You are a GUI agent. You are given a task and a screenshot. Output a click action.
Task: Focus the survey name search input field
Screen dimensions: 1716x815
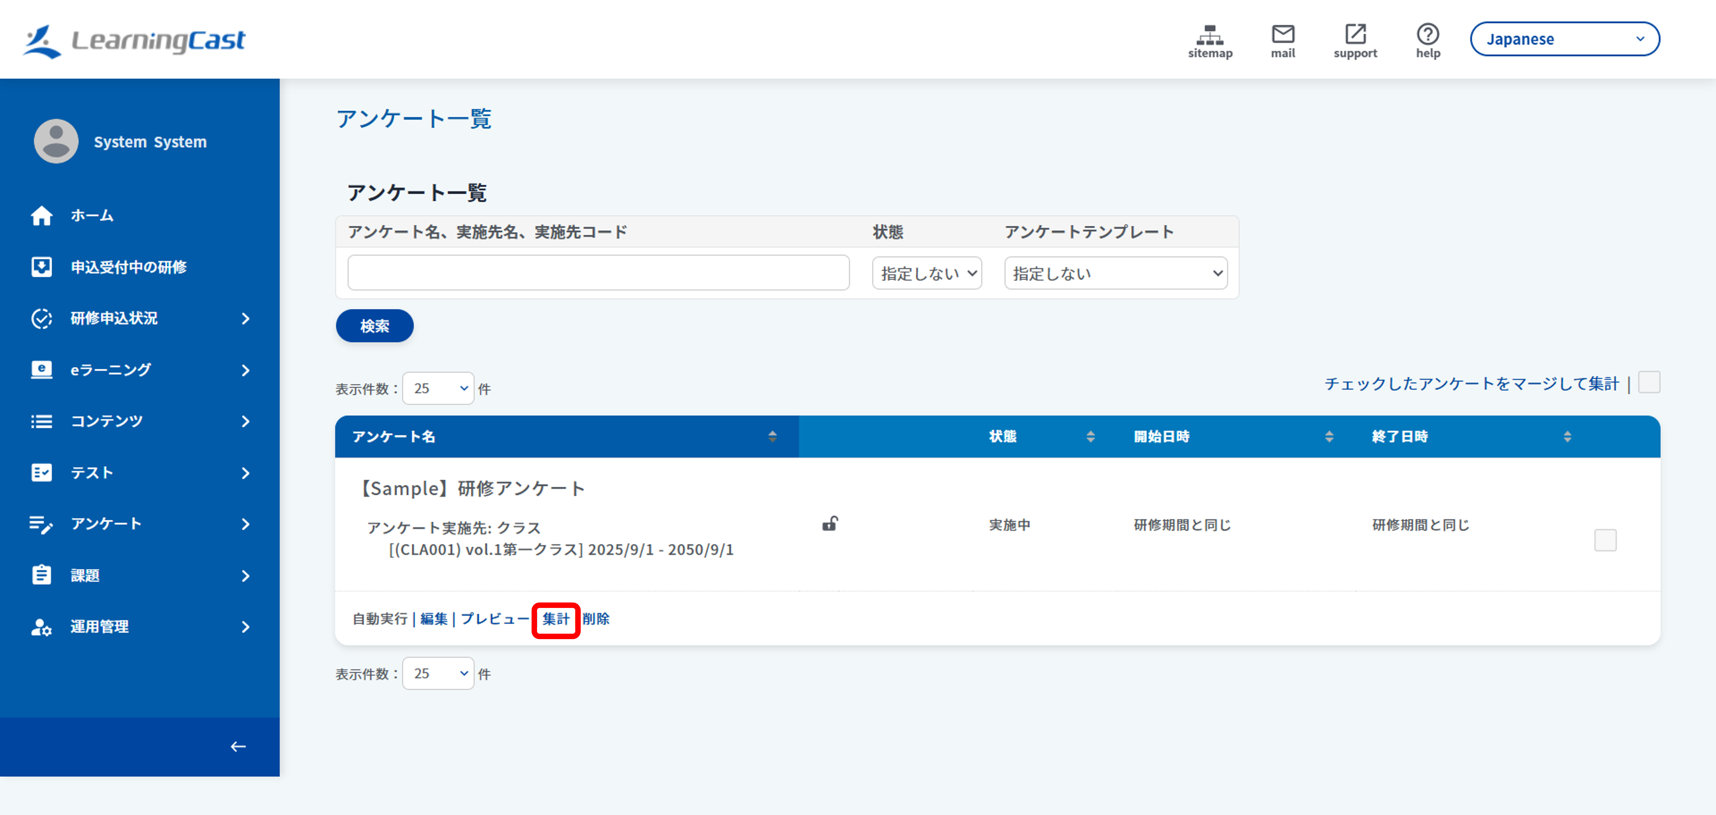[598, 272]
